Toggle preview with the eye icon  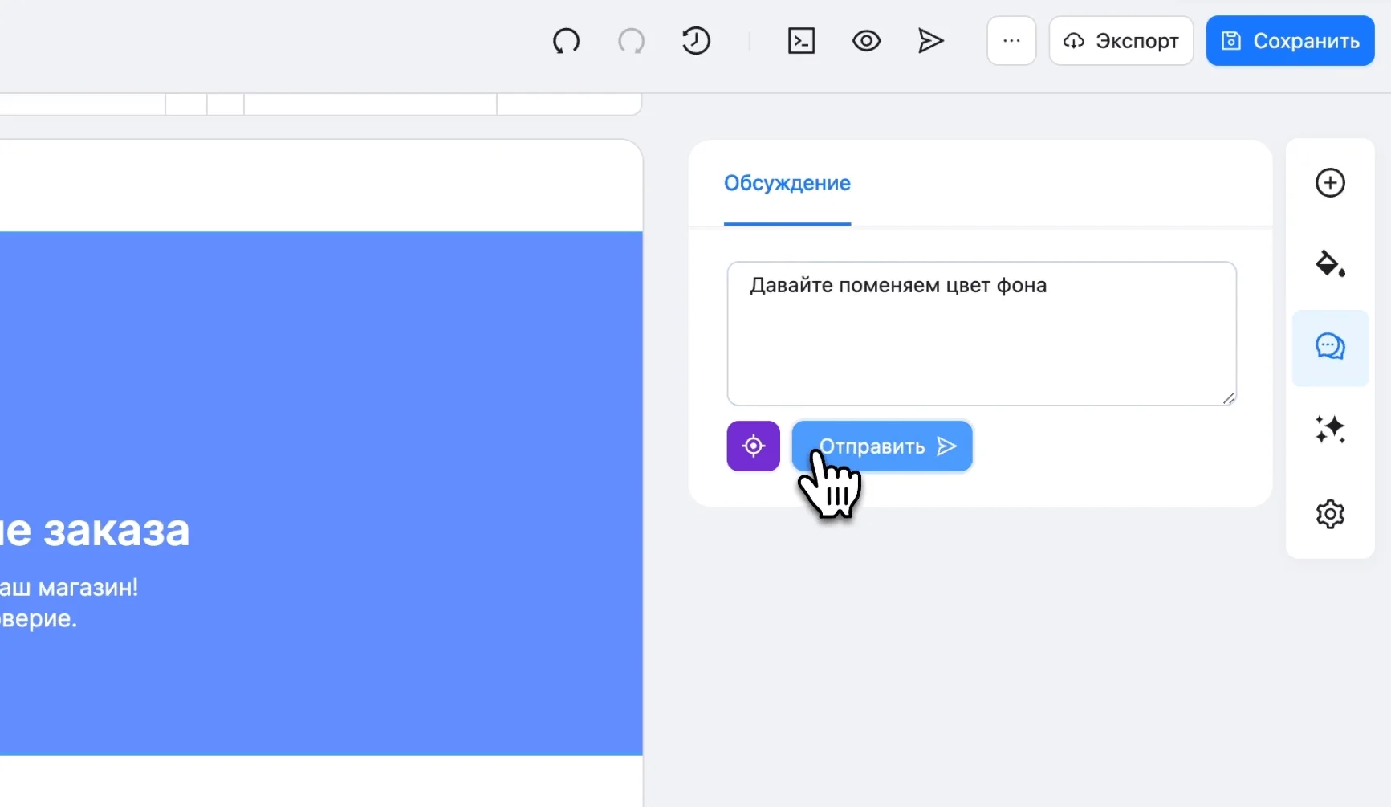866,41
